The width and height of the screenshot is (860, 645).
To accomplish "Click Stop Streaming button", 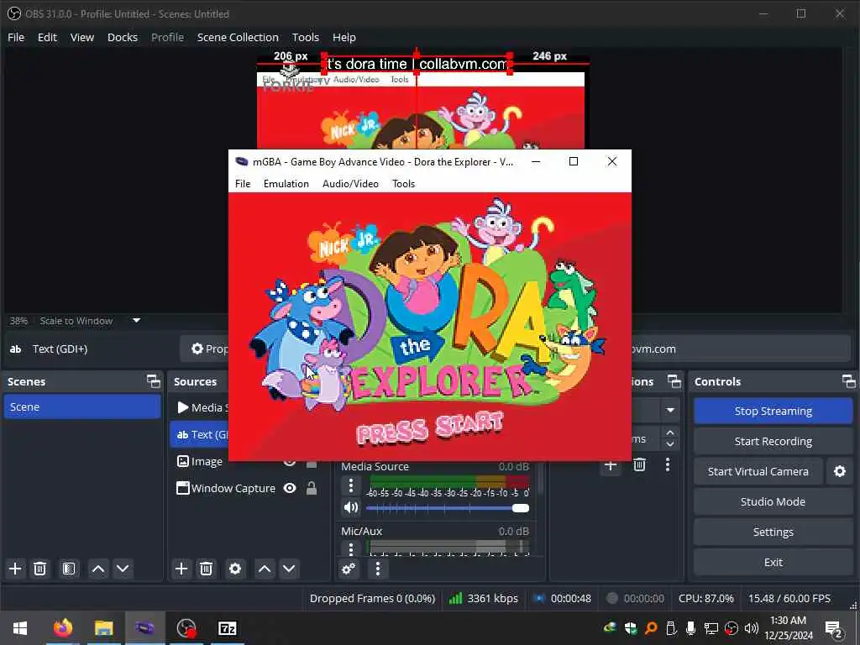I will tap(773, 411).
